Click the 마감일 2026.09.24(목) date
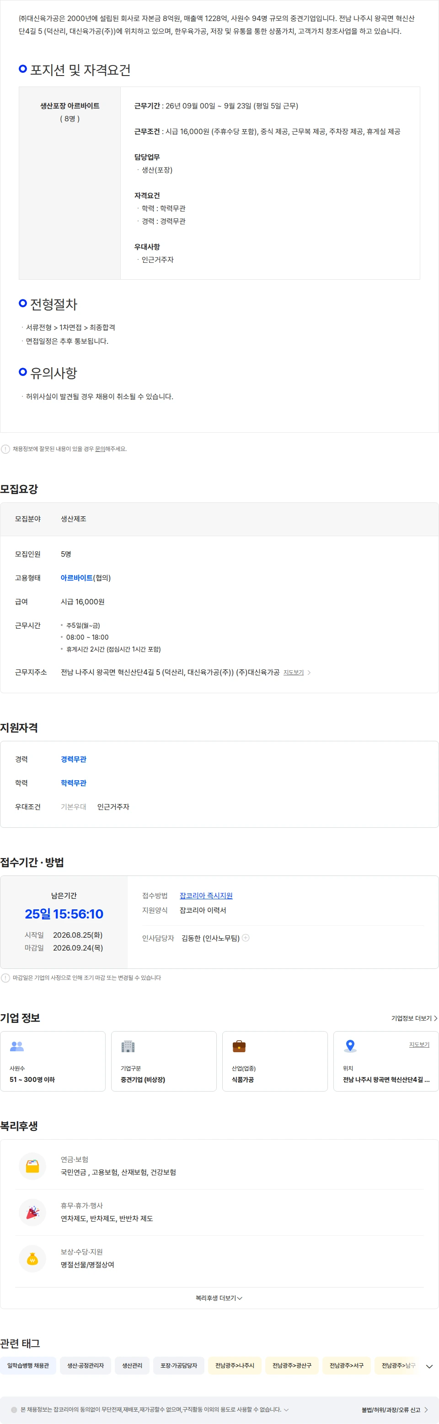 coord(78,947)
